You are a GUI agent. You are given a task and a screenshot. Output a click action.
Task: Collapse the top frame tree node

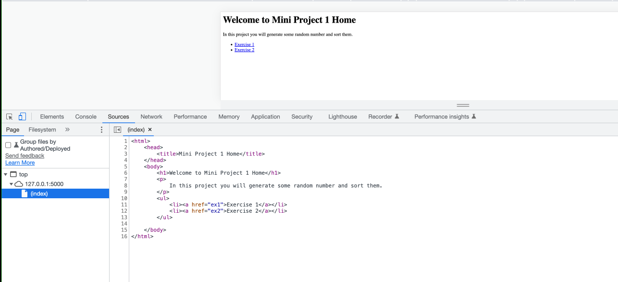click(5, 175)
